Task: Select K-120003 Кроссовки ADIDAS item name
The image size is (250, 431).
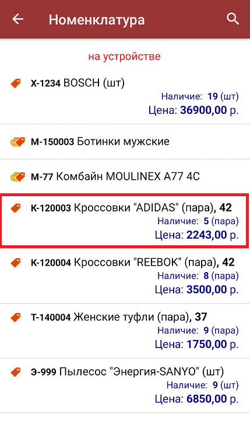Action: pyautogui.click(x=131, y=208)
